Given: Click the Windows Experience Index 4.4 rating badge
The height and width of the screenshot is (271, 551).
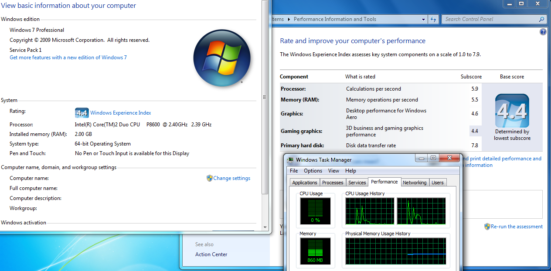Looking at the screenshot, I should 82,113.
